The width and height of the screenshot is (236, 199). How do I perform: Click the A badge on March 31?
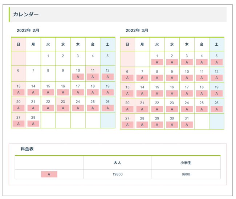click(x=187, y=125)
